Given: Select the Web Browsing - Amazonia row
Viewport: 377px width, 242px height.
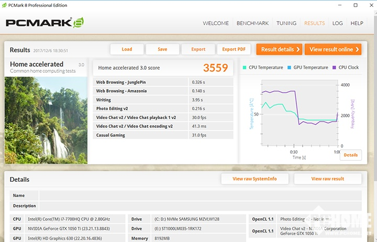Looking at the screenshot, I should (x=163, y=91).
